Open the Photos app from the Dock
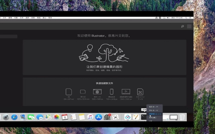Image resolution: width=215 pixels, height=134 pixels. coord(56,117)
